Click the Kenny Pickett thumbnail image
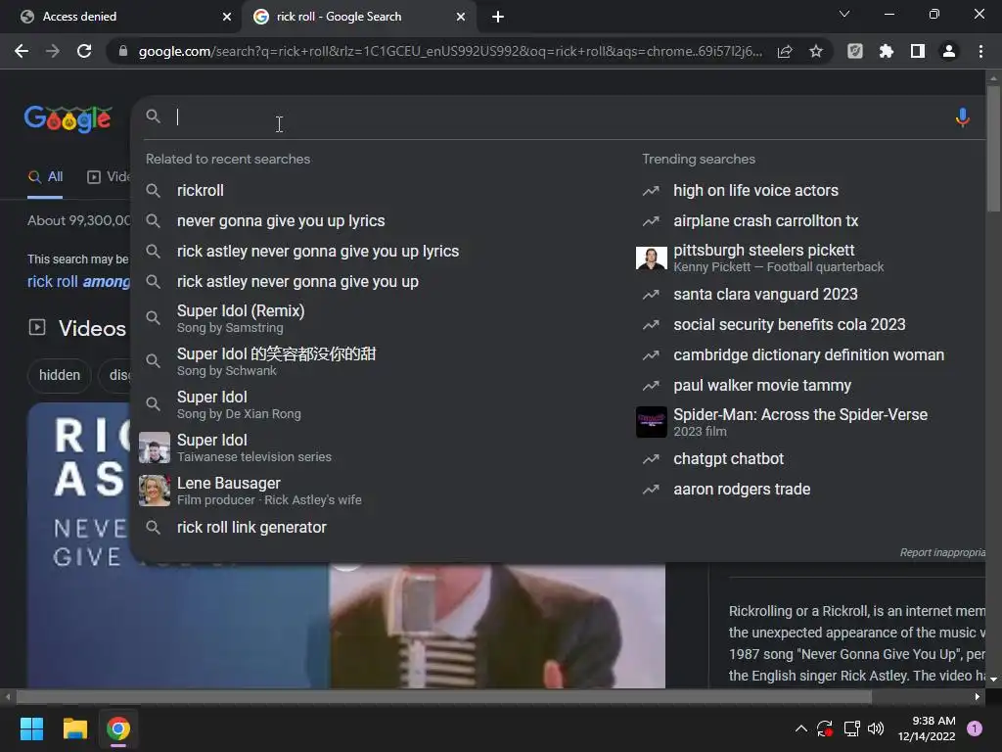This screenshot has width=1002, height=752. [x=651, y=258]
